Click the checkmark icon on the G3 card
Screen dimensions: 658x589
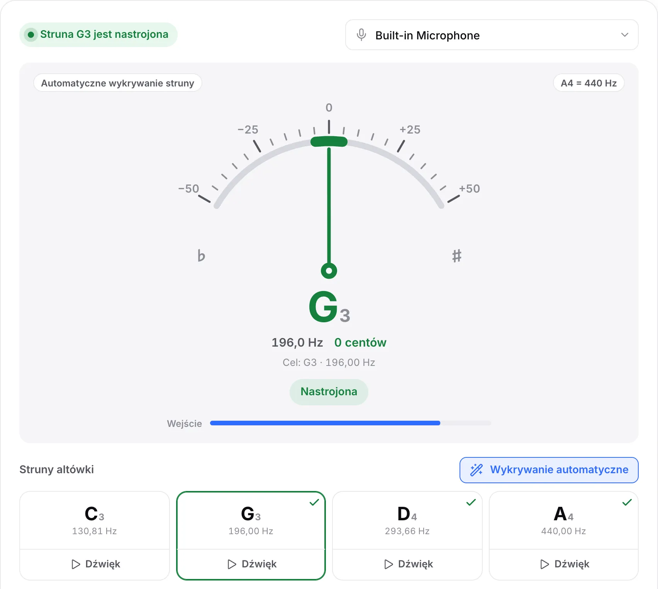pos(314,502)
